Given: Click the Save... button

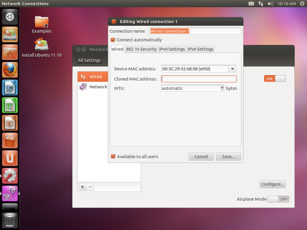Looking at the screenshot, I should coord(228,156).
